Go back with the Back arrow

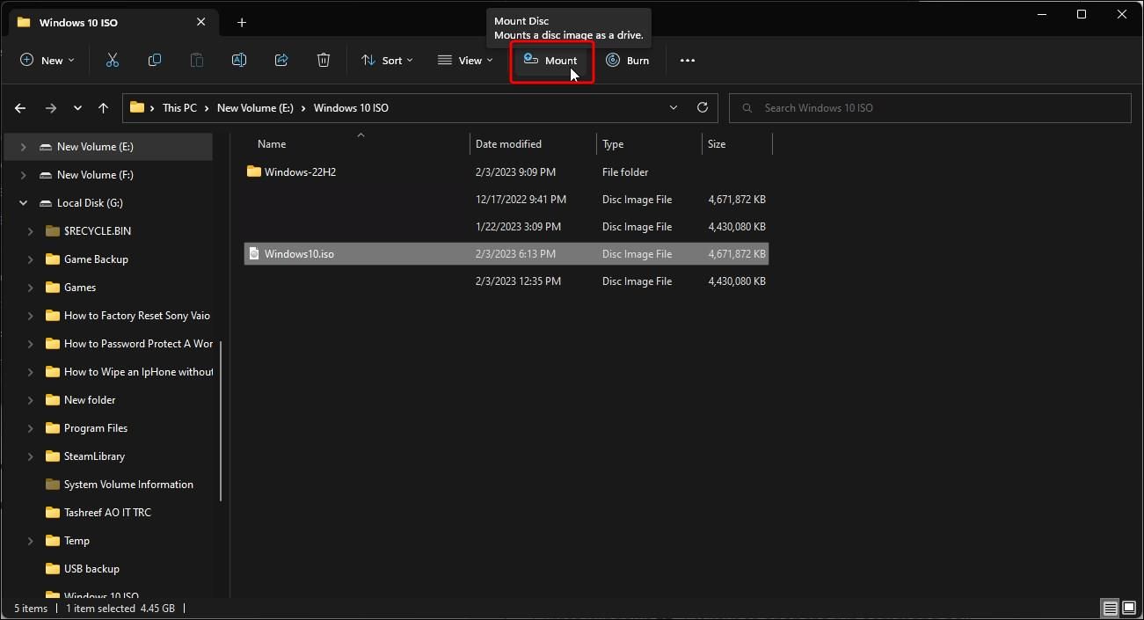click(x=20, y=108)
